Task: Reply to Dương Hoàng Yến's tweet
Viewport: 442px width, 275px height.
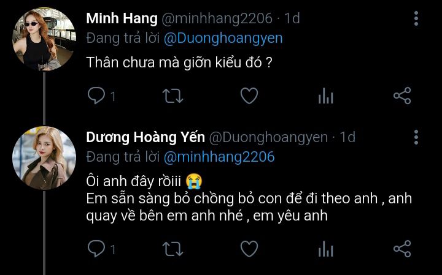Action: [96, 248]
